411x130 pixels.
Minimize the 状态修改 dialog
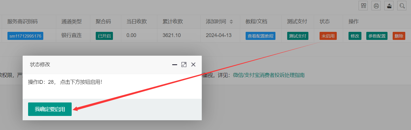[175, 65]
